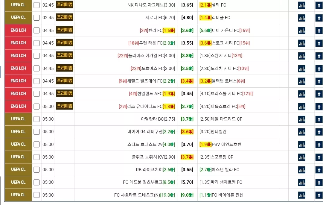Click the up-arrow icon on the Leeds–Middlesbrough row
The image size is (323, 205).
tap(319, 107)
